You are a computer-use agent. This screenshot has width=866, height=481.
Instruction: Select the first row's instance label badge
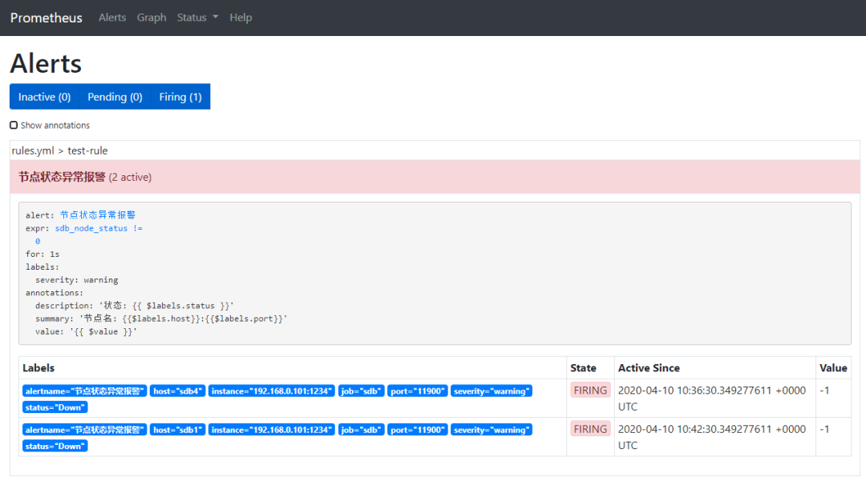[271, 391]
